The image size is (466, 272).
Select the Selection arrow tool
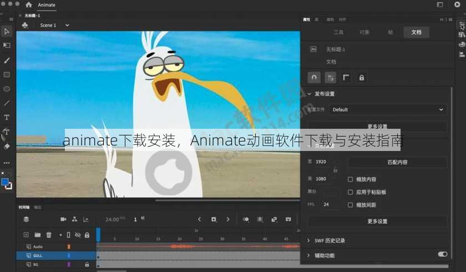(x=7, y=31)
